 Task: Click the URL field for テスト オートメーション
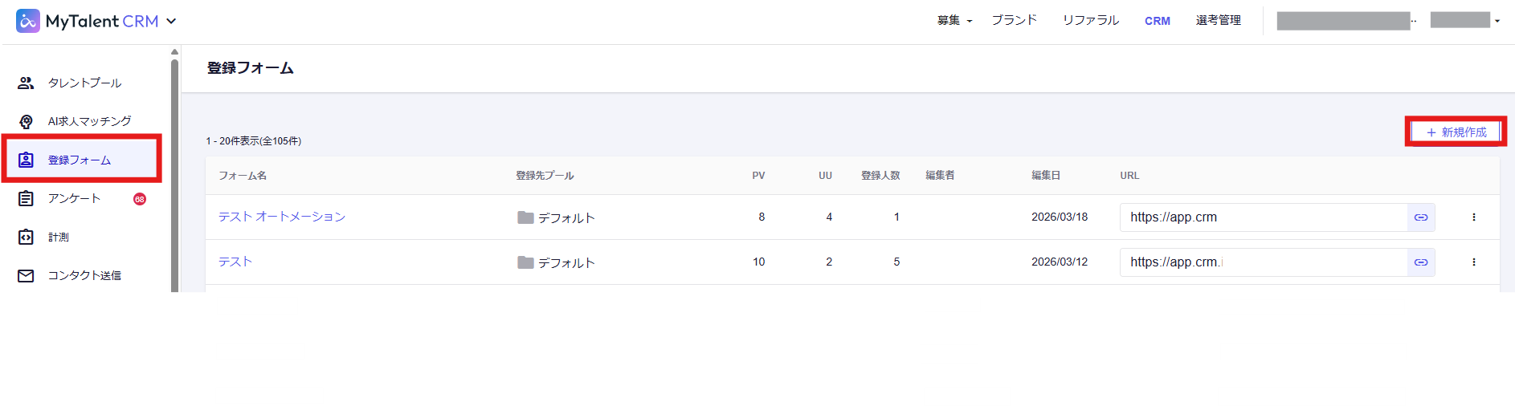coord(1263,217)
